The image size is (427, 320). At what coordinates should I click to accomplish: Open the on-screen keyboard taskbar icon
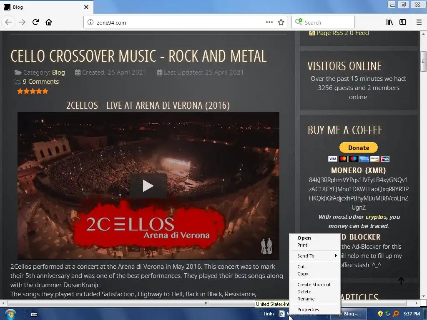pos(34,314)
